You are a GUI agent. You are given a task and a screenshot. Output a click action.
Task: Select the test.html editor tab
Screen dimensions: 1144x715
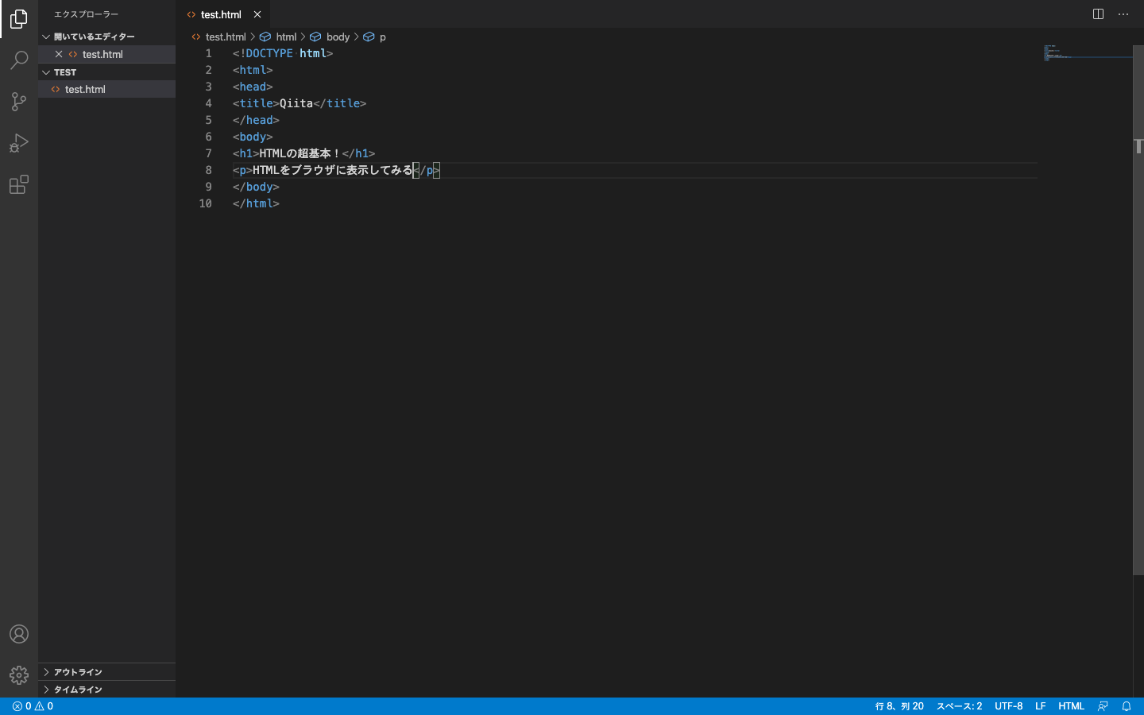pyautogui.click(x=221, y=14)
